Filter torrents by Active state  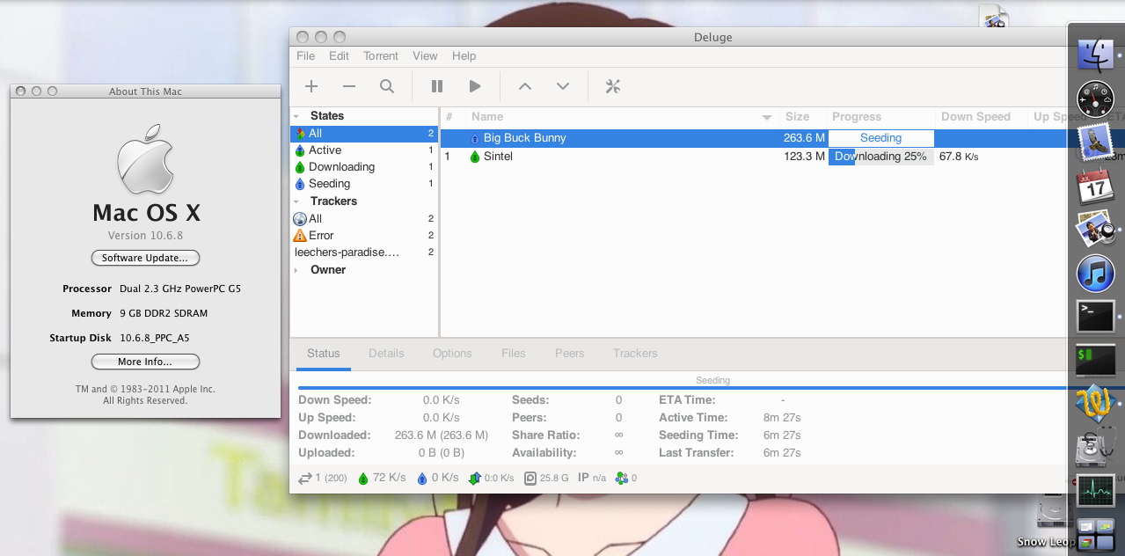364,150
